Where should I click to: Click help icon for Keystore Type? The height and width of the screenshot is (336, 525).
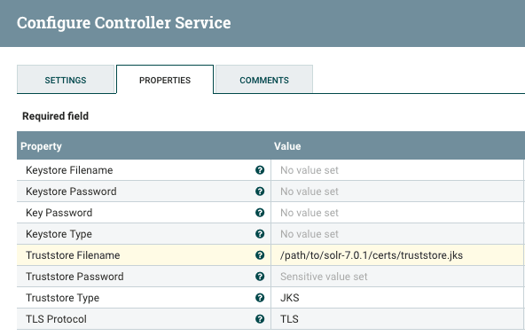[x=260, y=234]
